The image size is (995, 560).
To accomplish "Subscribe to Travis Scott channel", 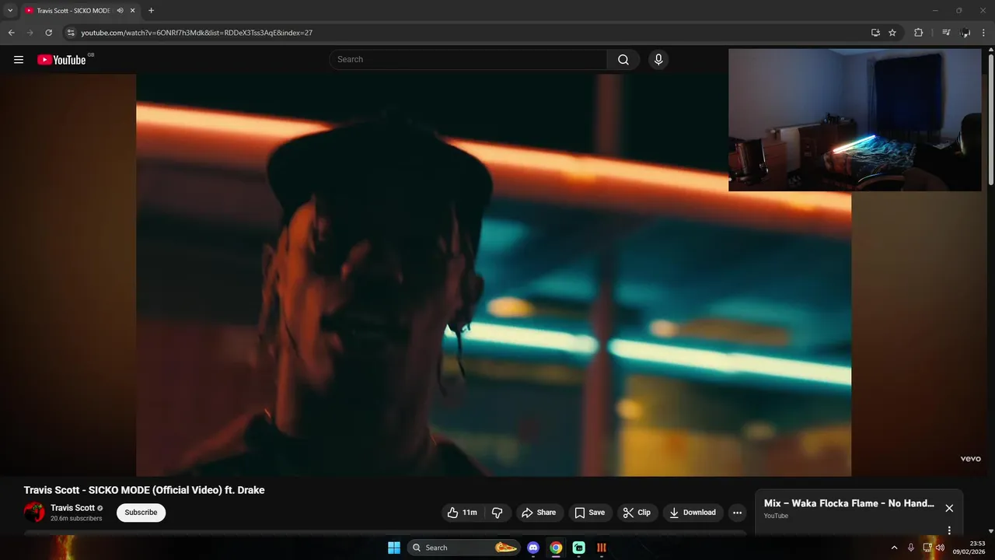I will [x=141, y=513].
